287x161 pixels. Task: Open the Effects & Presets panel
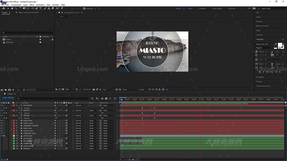tap(262, 26)
